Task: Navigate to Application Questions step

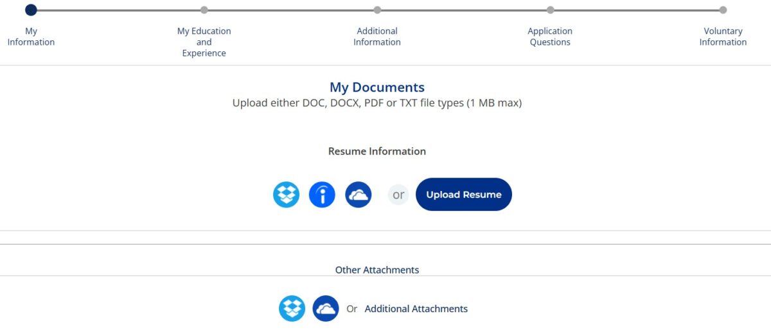Action: point(550,37)
